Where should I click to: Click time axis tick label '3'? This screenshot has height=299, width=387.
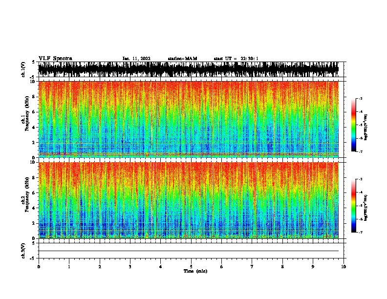pyautogui.click(x=130, y=267)
